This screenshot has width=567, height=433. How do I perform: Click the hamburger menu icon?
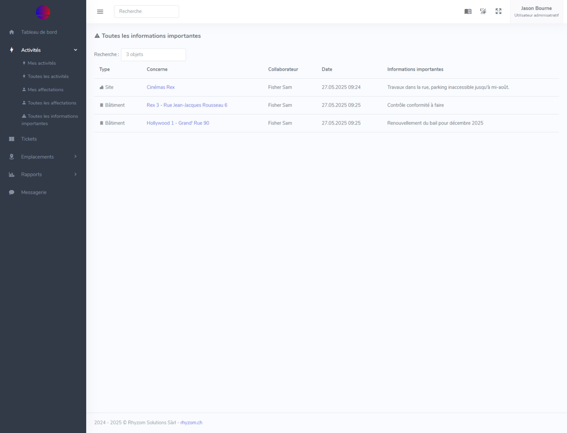click(100, 11)
